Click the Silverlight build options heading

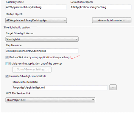(x=17, y=27)
